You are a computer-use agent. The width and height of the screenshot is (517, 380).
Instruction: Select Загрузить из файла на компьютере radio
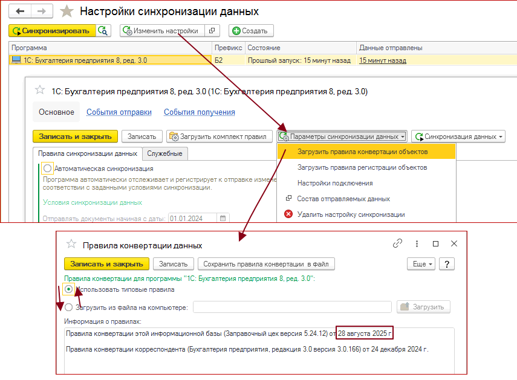click(68, 308)
